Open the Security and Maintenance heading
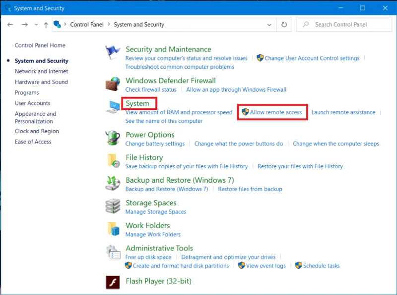Image resolution: width=397 pixels, height=295 pixels. coord(168,49)
